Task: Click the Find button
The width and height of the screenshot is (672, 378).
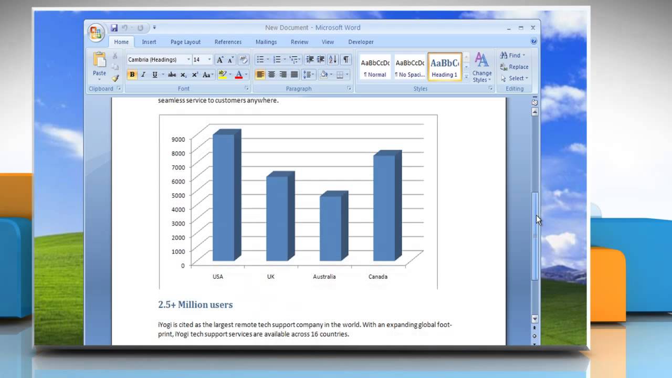Action: pos(512,55)
